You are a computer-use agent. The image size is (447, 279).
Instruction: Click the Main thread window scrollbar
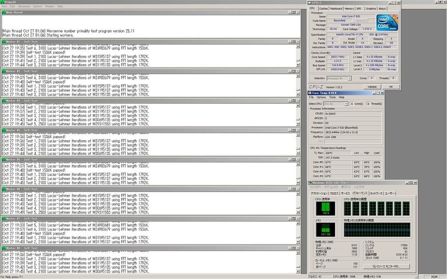(299, 26)
